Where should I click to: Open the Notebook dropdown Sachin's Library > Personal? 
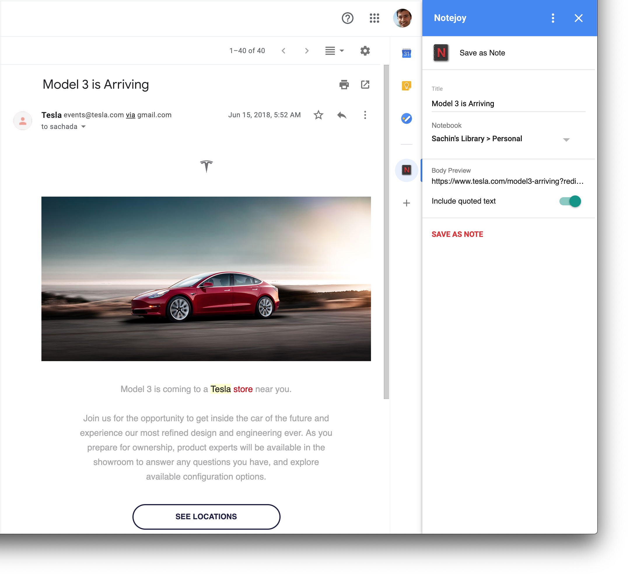tap(501, 139)
